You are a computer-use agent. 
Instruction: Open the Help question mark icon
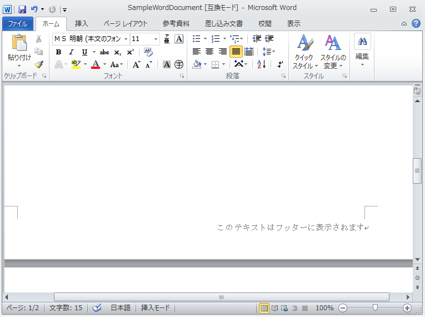tap(416, 24)
